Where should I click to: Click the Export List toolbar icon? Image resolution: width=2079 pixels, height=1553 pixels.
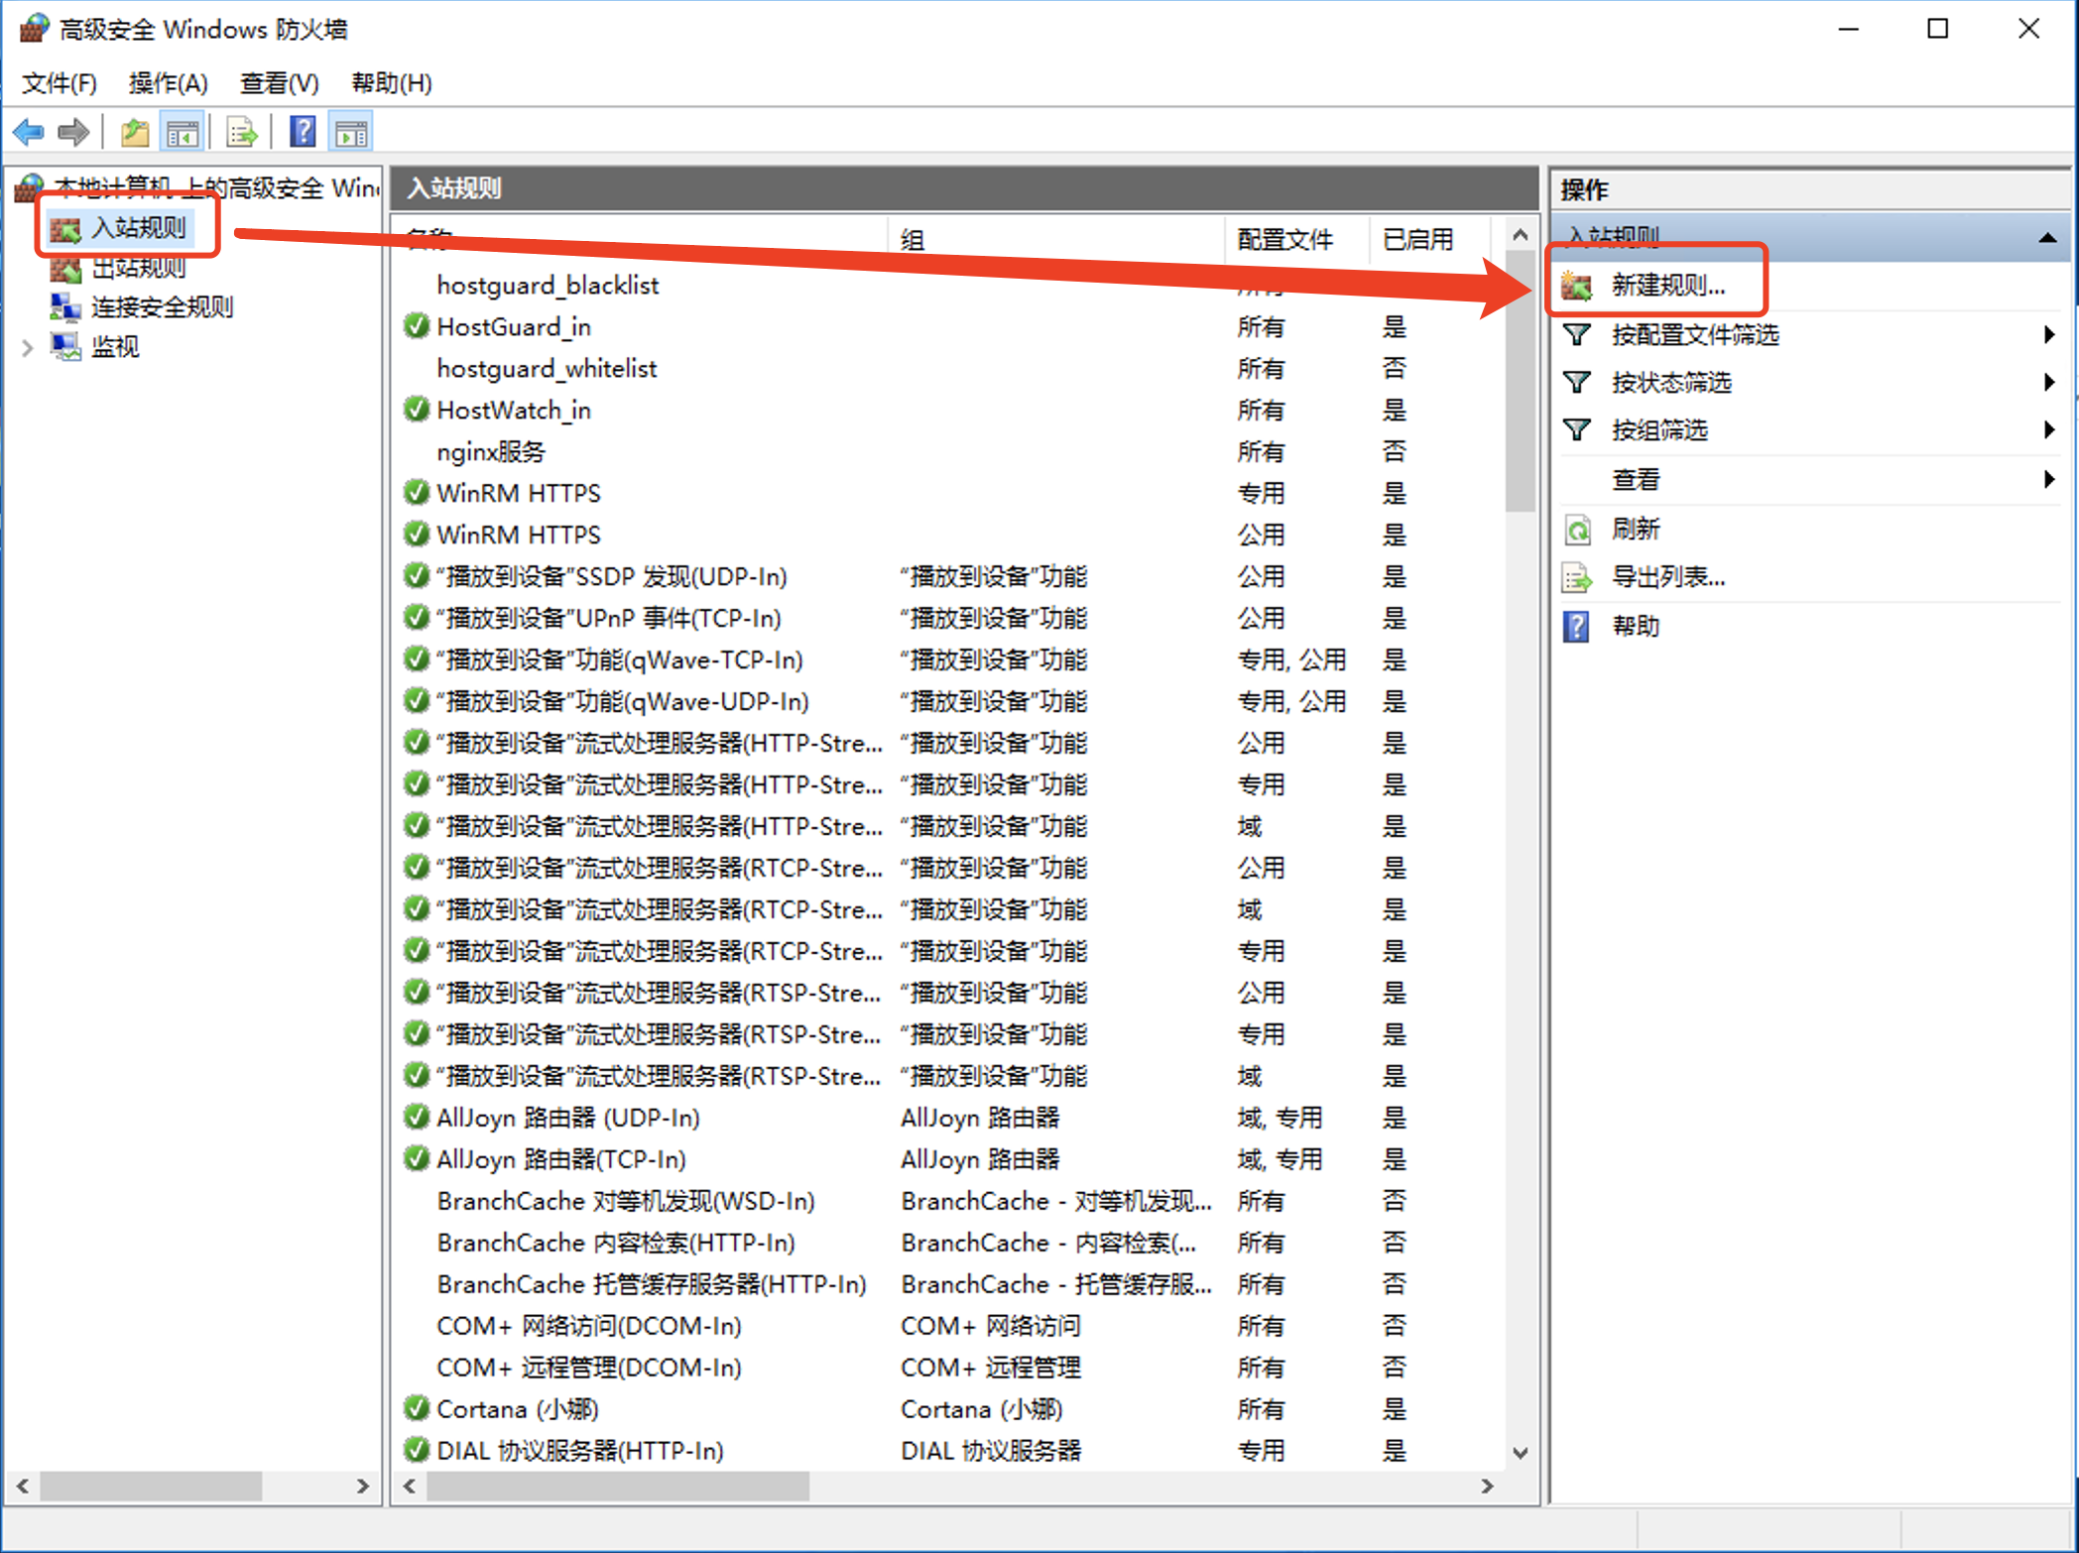tap(241, 132)
